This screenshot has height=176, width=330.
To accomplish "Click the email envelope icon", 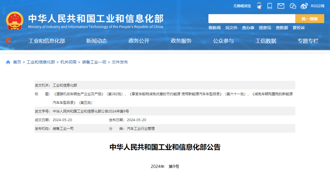I will [x=281, y=6].
